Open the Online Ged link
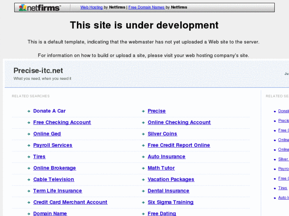 coord(47,134)
